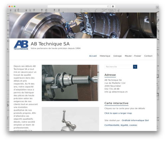Open Confidentialité, légalité, cookies link

pos(121,125)
